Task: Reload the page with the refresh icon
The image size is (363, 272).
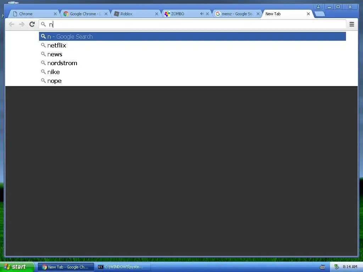Action: click(32, 24)
